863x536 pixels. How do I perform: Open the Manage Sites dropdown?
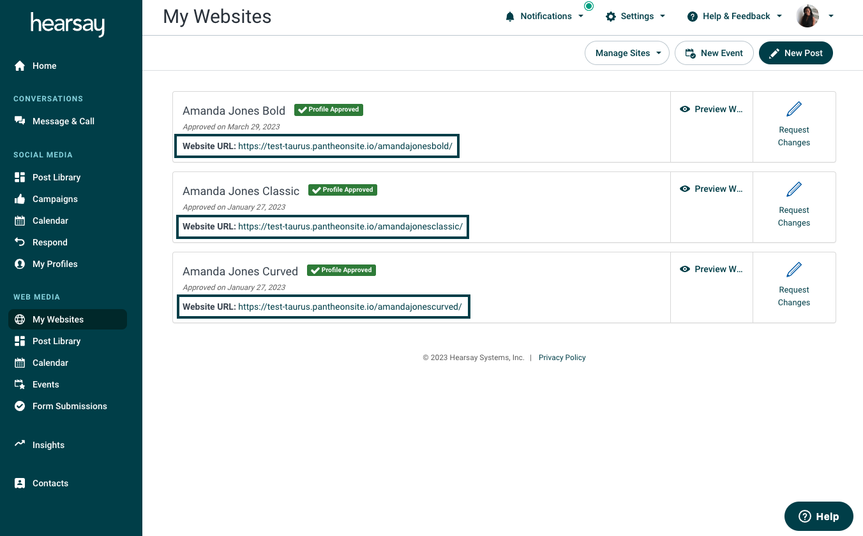[627, 53]
